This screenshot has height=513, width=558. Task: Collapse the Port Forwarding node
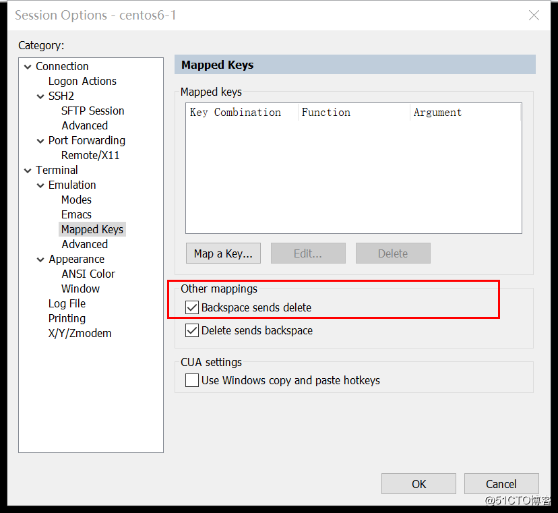(x=40, y=141)
